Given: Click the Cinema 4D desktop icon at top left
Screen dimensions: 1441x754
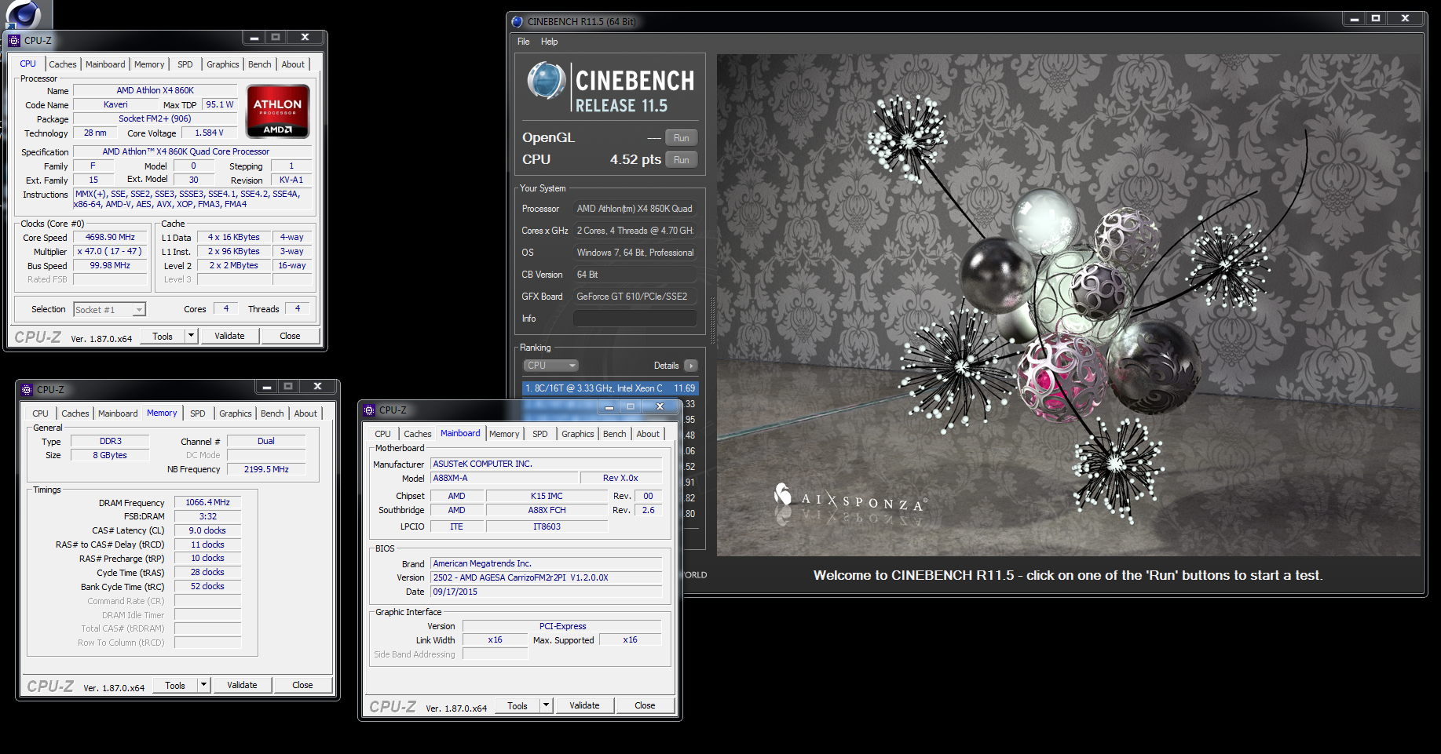Looking at the screenshot, I should click(24, 14).
